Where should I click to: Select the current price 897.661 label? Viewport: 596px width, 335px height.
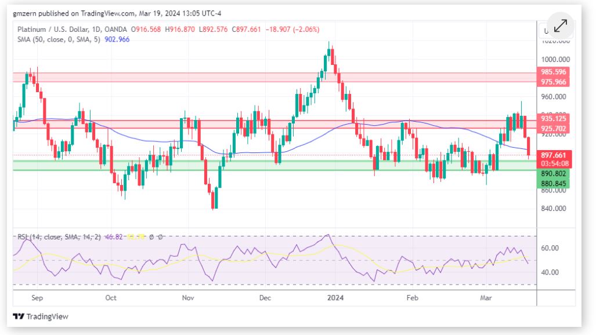click(x=553, y=155)
